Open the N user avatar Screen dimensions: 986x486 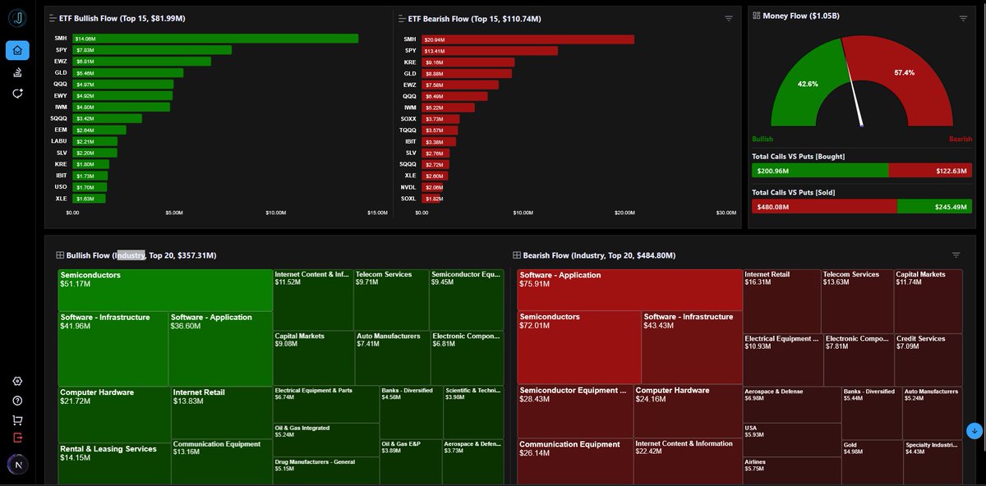(x=17, y=465)
